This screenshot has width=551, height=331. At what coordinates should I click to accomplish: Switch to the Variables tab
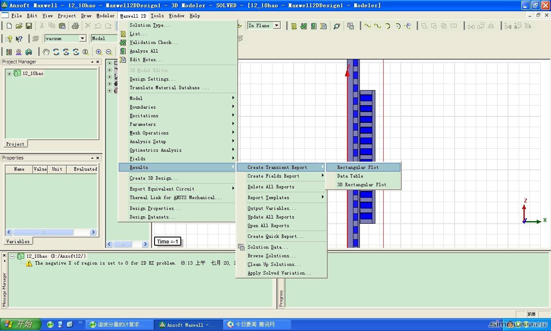point(18,241)
